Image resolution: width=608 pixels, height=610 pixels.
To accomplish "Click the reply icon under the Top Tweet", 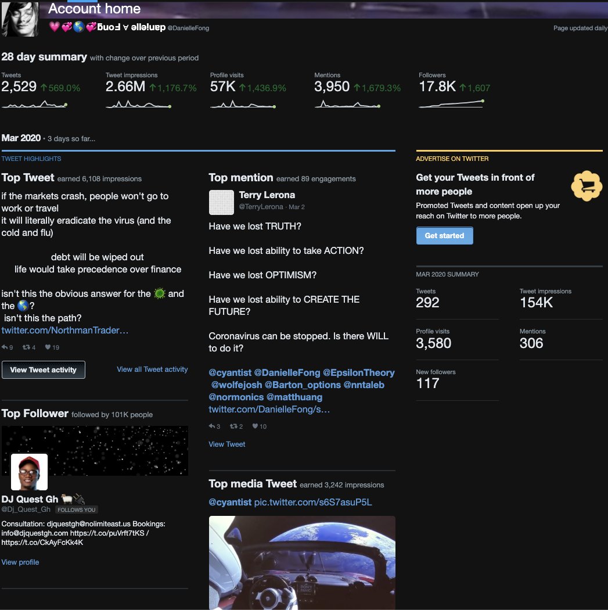I will coord(5,347).
